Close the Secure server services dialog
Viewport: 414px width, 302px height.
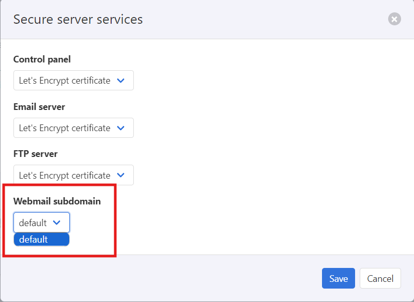click(394, 20)
